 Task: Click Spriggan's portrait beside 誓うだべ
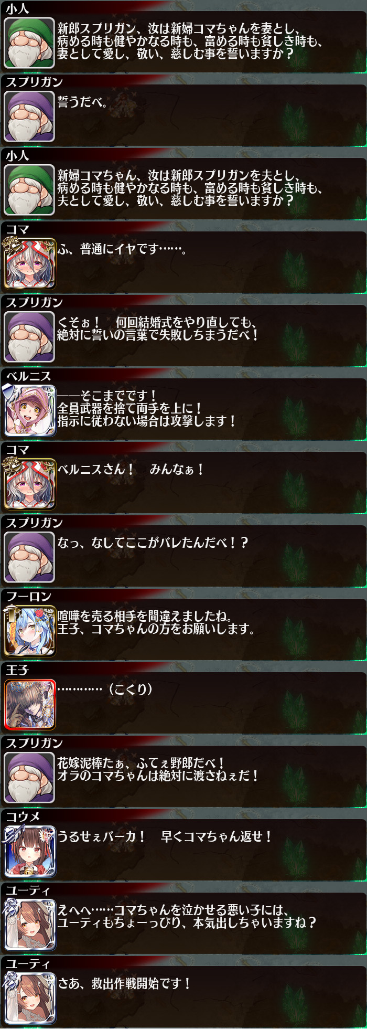[29, 116]
